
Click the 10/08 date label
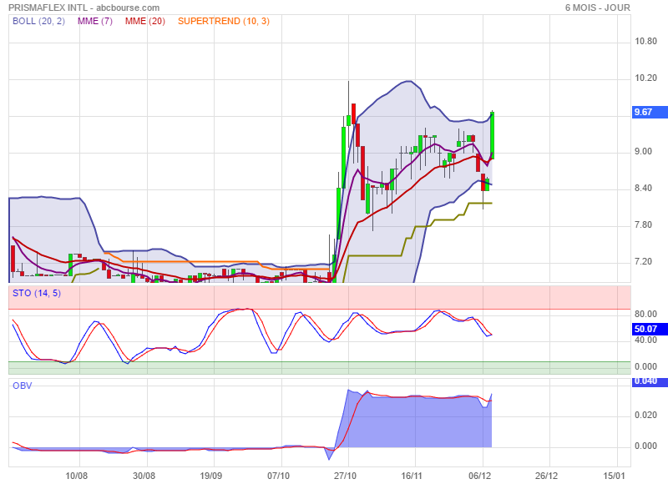(x=76, y=476)
